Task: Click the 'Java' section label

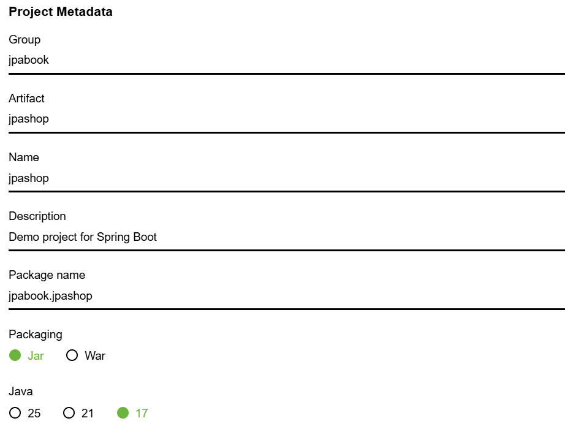Action: pyautogui.click(x=21, y=392)
